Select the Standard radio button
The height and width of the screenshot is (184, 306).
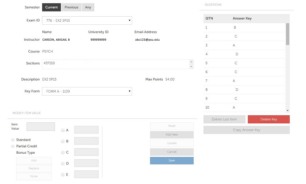[13, 140]
